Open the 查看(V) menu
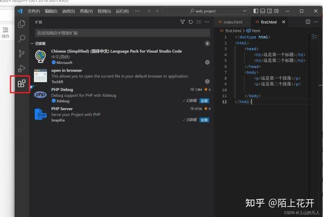 (86, 11)
